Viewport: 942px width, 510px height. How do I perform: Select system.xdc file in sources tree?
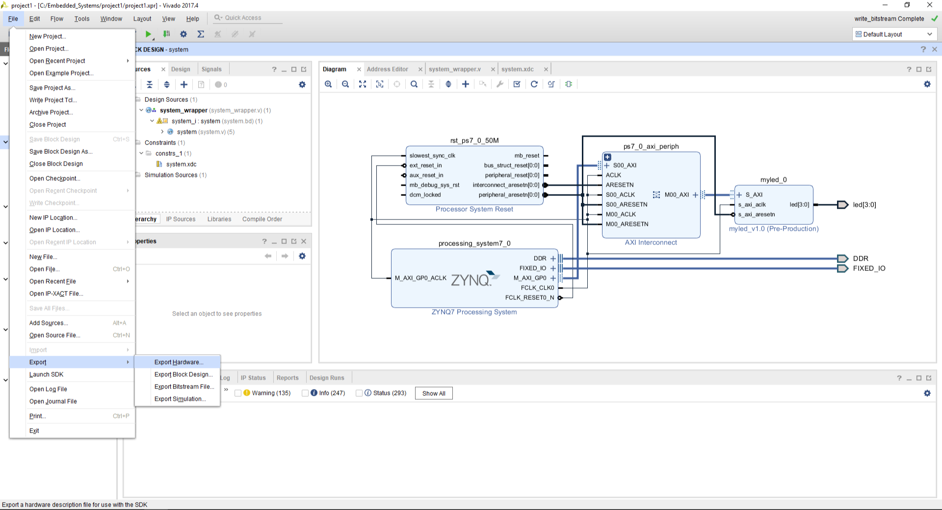click(x=181, y=164)
